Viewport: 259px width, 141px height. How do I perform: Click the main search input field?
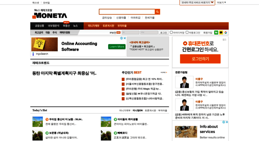click(x=127, y=12)
